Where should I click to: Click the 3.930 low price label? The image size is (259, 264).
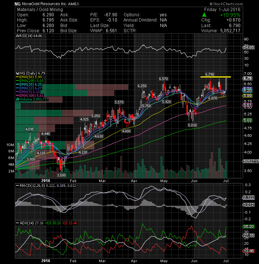31,159
